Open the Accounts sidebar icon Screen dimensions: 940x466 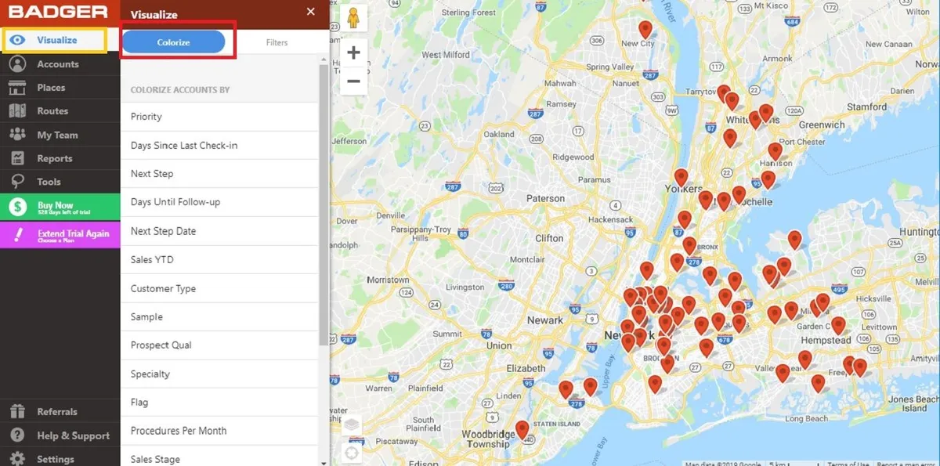pos(18,64)
